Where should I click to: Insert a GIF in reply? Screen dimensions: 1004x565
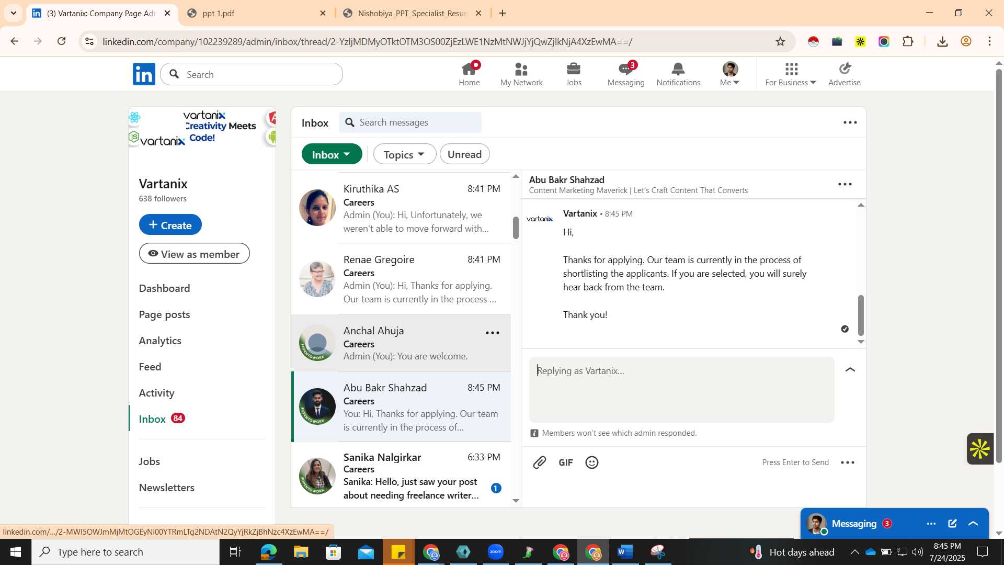[x=566, y=462]
